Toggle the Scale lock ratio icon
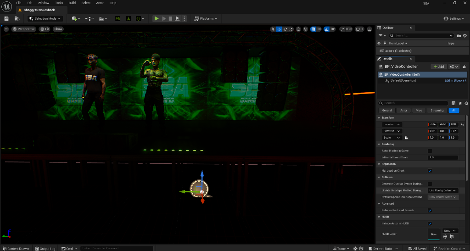Image resolution: width=470 pixels, height=251 pixels. pyautogui.click(x=406, y=138)
